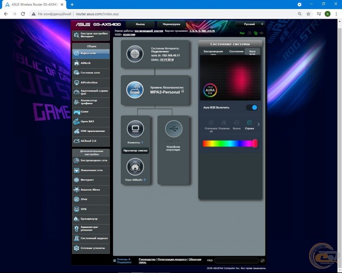The image size is (342, 273).
Task: Open the AiMesh menu item
Action: click(91, 63)
